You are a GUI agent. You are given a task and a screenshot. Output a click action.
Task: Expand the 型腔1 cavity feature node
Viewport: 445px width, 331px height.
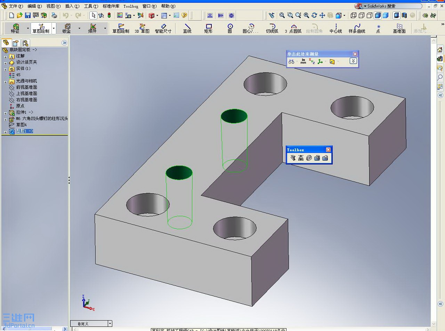point(5,132)
